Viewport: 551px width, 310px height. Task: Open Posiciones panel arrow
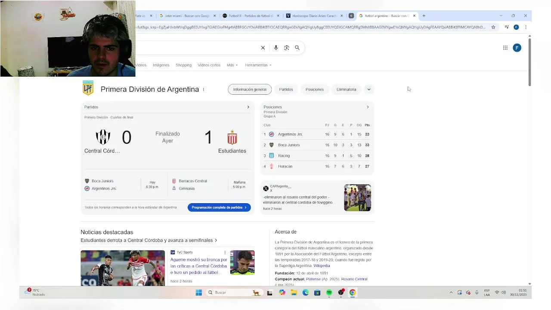coord(368,107)
